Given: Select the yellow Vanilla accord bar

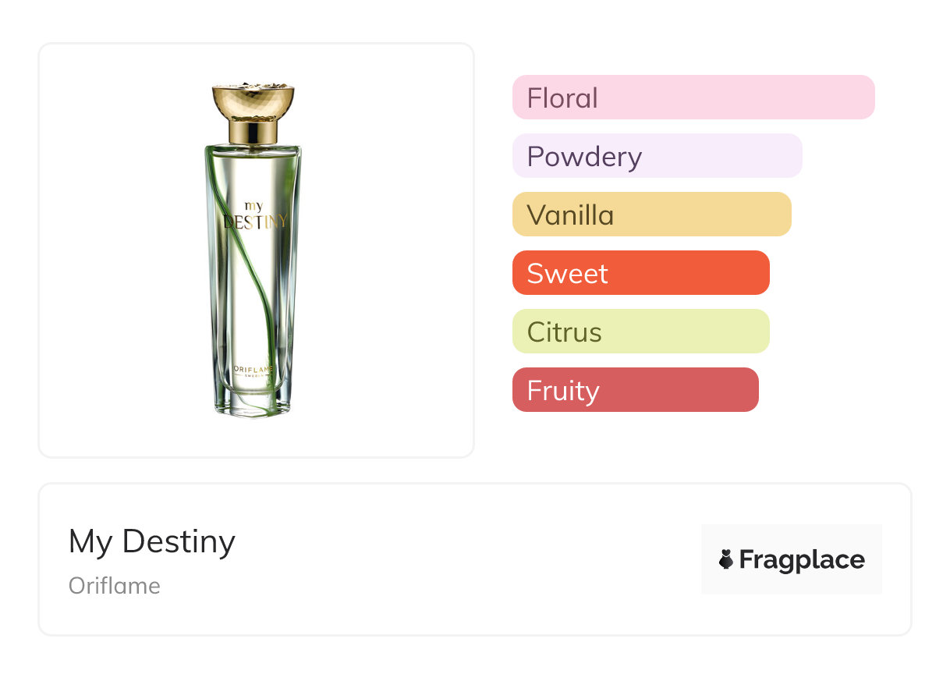Looking at the screenshot, I should pos(651,215).
